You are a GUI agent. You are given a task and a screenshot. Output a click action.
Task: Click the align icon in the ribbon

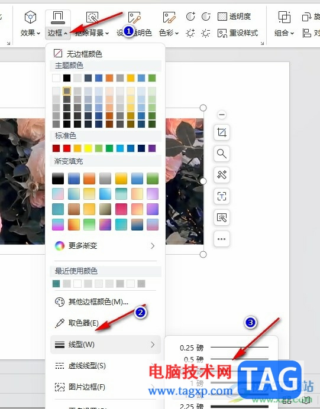click(306, 33)
